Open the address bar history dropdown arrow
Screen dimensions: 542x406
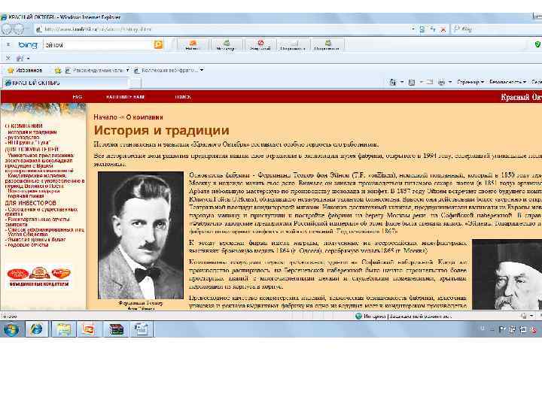(413, 29)
